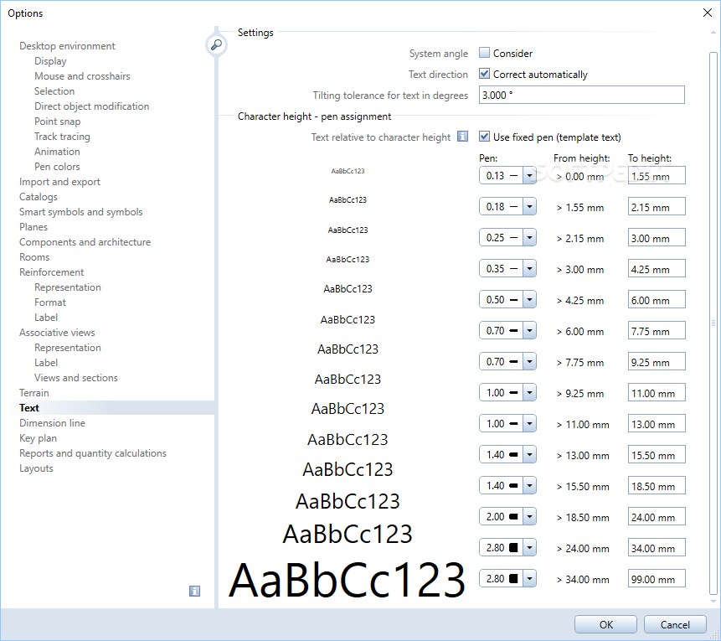The height and width of the screenshot is (641, 721).
Task: Open pen dropdown for heights above 9.25 mm
Action: (x=529, y=392)
